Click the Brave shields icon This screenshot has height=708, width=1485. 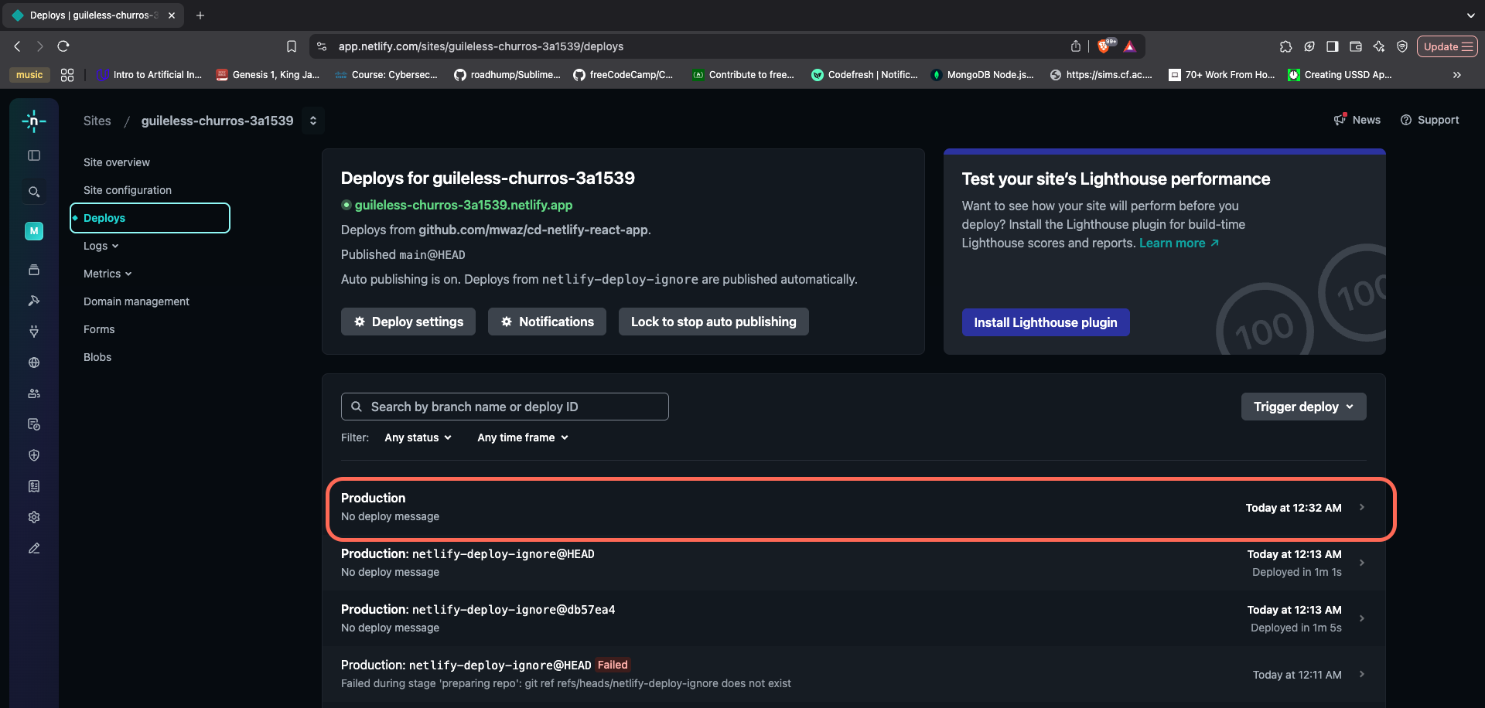pyautogui.click(x=1104, y=46)
